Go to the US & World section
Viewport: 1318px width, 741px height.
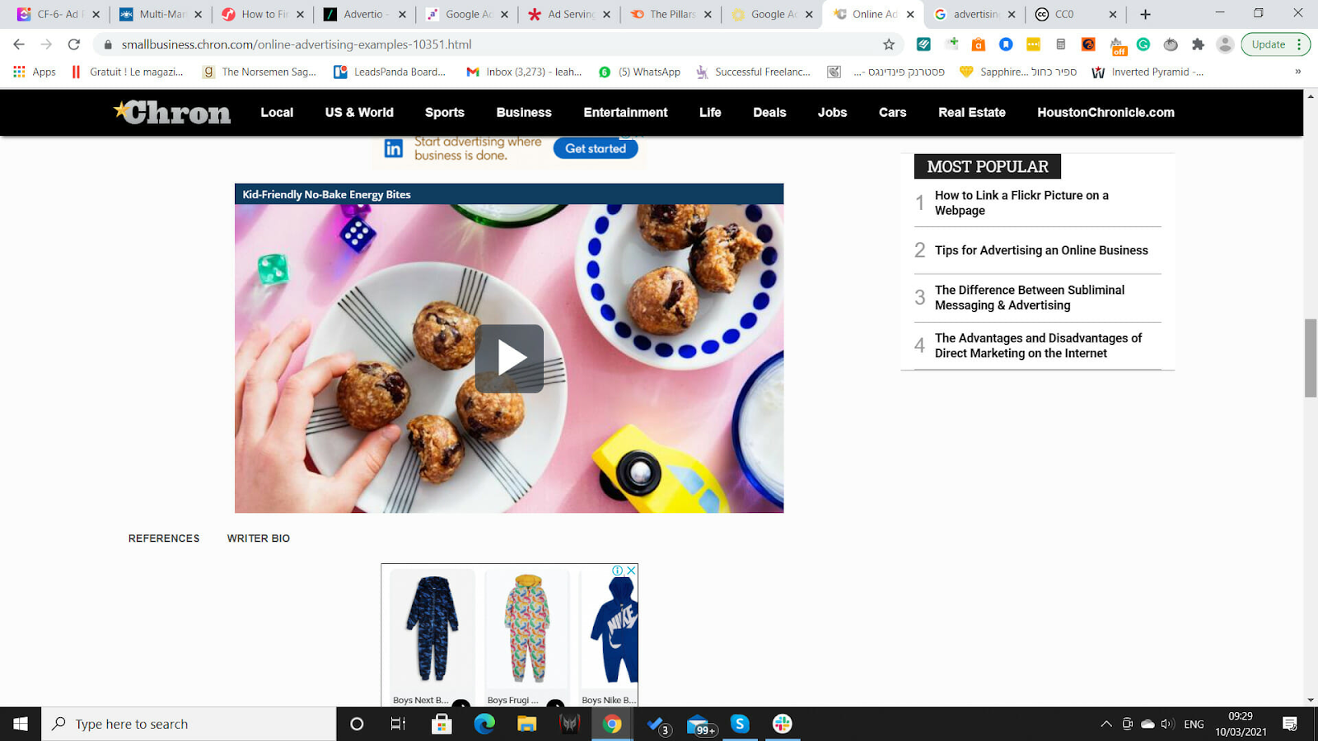[359, 112]
